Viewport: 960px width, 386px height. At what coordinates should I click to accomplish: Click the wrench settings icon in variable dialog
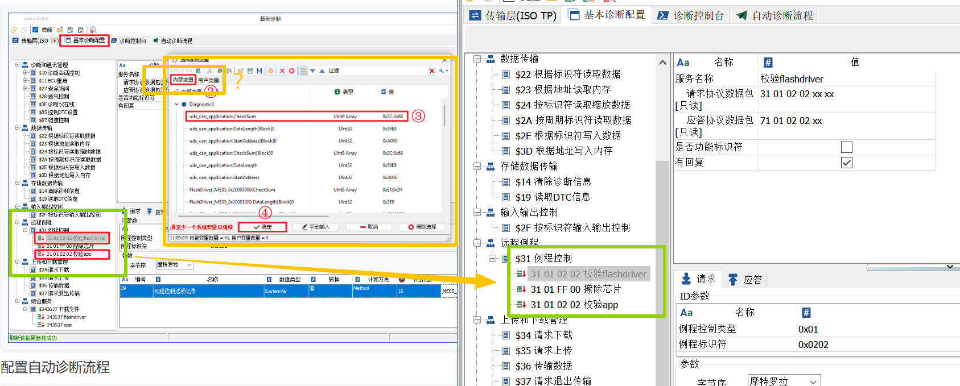click(442, 71)
